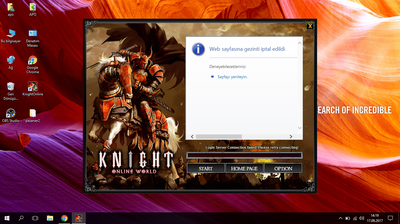
Task: Open the Task View taskbar button
Action: click(35, 218)
